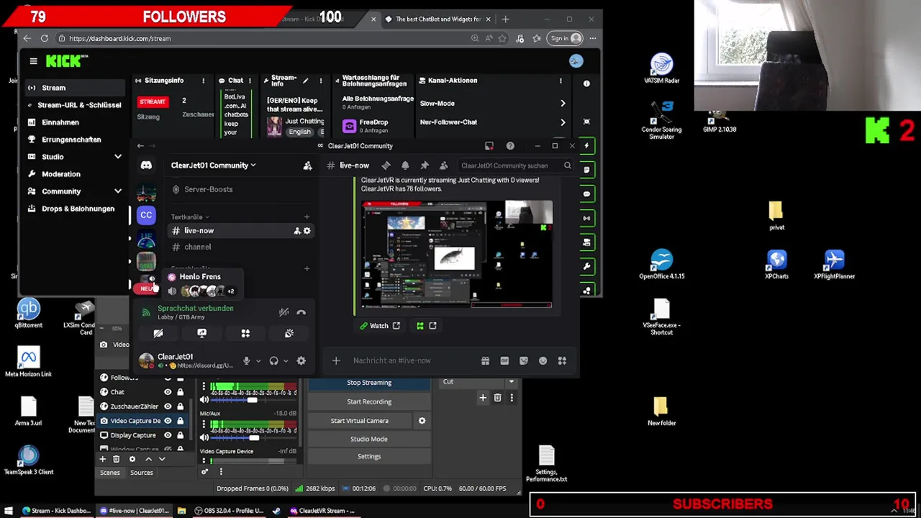Switch to Scenes tab in OBS
Screen dimensions: 921x518
(110, 473)
